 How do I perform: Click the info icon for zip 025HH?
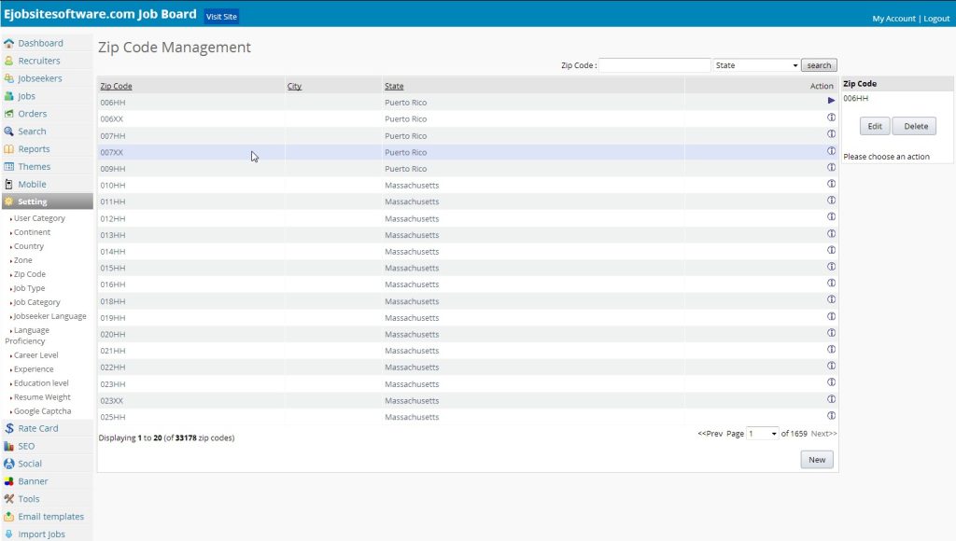click(x=831, y=415)
